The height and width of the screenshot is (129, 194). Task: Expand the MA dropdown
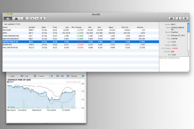pos(54,76)
